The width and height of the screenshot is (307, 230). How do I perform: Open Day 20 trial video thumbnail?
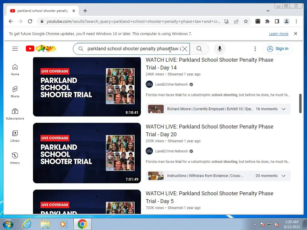point(87,153)
